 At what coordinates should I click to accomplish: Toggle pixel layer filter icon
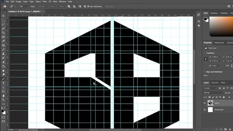(x=220, y=88)
